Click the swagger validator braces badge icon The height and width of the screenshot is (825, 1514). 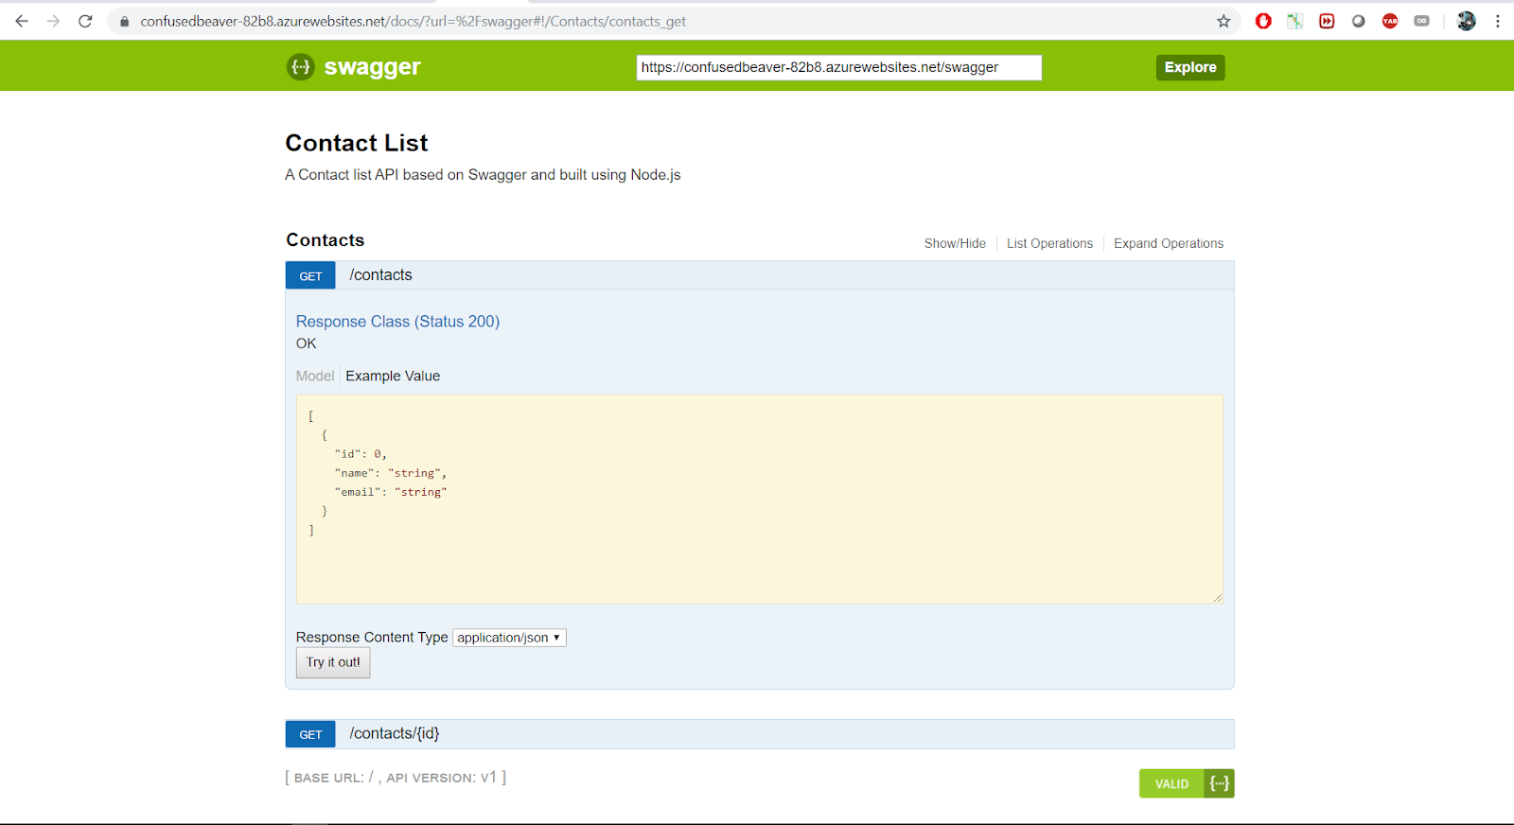point(1220,783)
